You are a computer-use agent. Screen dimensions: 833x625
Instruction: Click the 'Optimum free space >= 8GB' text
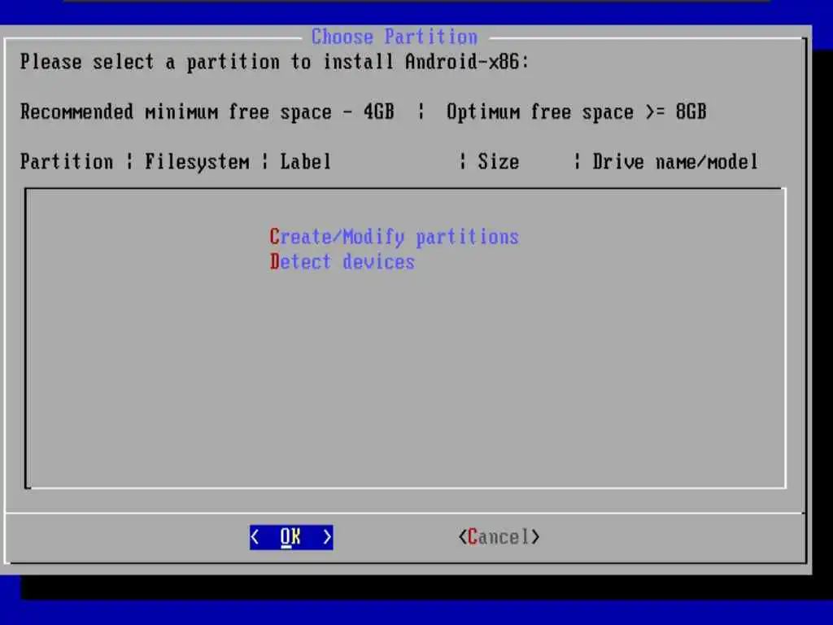click(577, 111)
